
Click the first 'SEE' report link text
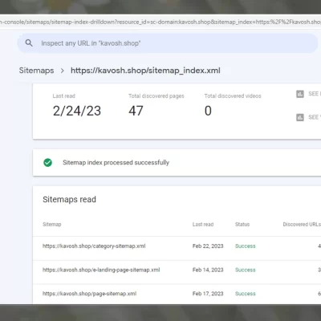pyautogui.click(x=314, y=94)
